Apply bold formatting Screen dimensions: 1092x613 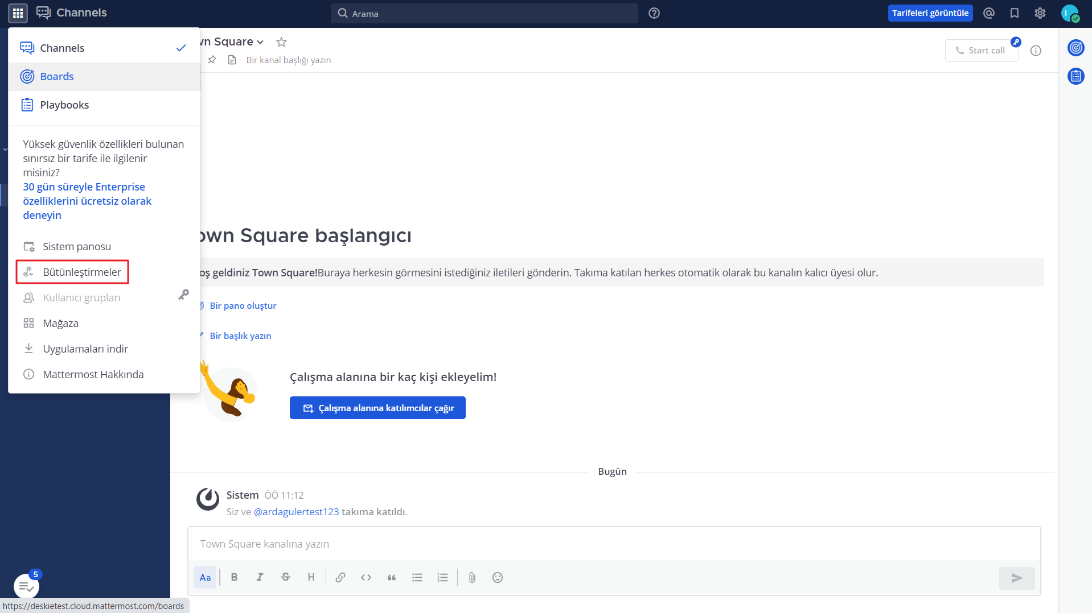234,578
